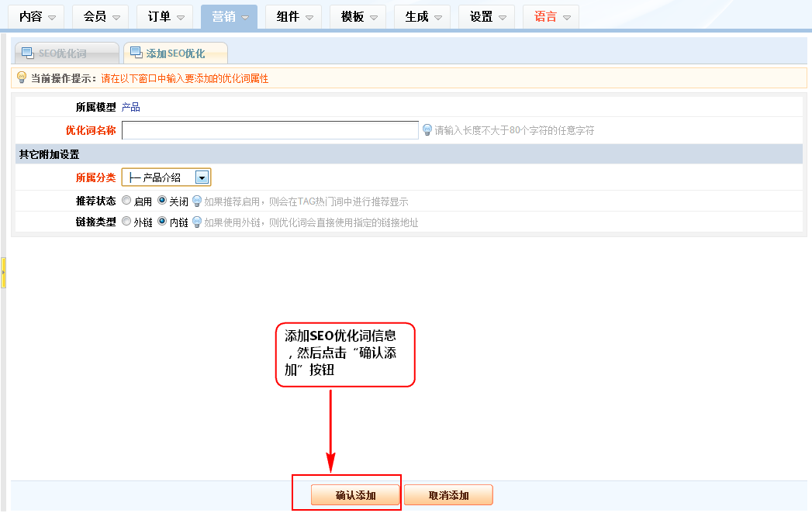Choose 外链 as the link type
The height and width of the screenshot is (513, 812).
pyautogui.click(x=126, y=222)
